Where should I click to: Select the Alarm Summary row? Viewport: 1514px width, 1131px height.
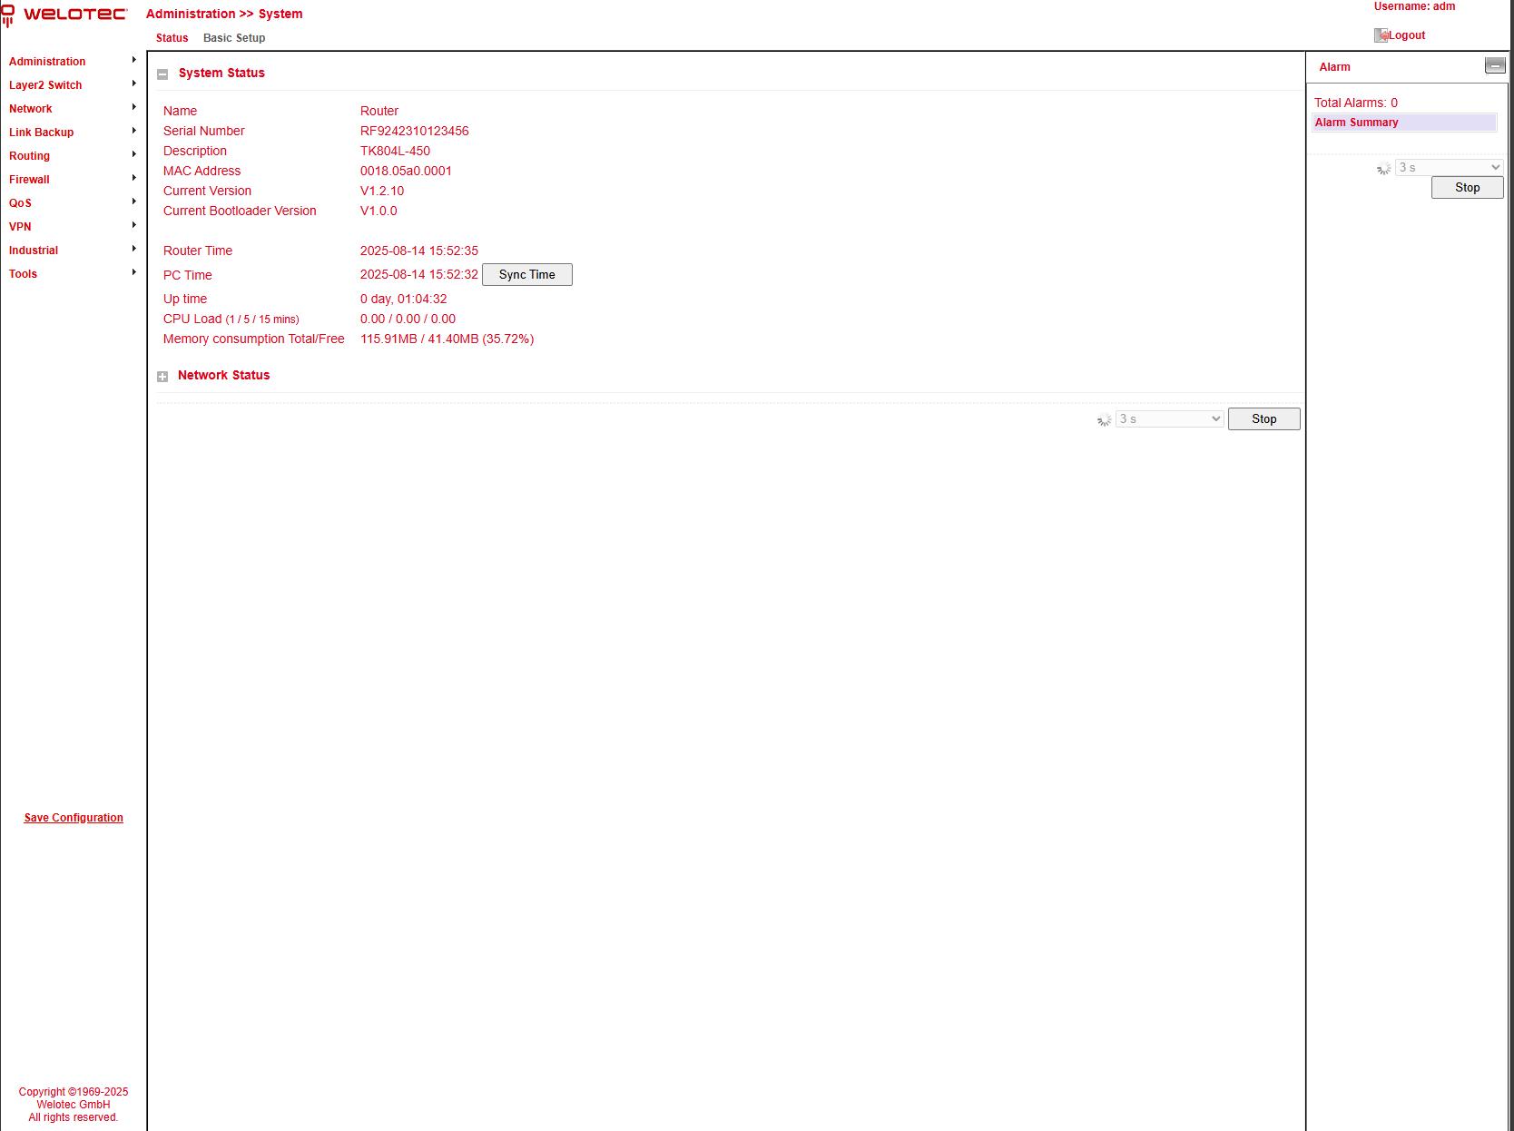click(1403, 123)
